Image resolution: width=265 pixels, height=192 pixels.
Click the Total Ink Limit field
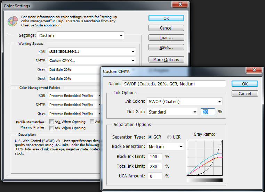tap(154, 166)
